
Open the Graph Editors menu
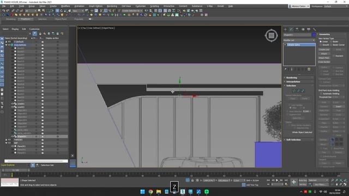pos(95,6)
